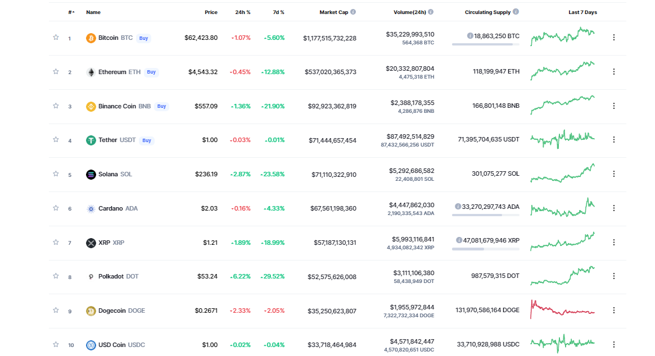Expand Polkadot row options menu
Image resolution: width=655 pixels, height=356 pixels.
tap(613, 276)
